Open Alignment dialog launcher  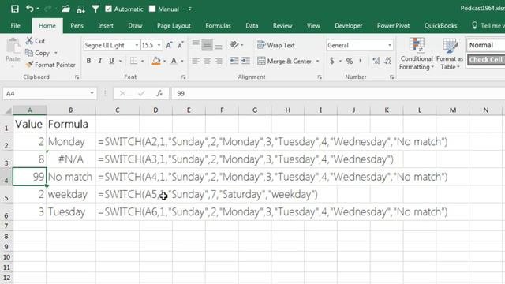[319, 77]
